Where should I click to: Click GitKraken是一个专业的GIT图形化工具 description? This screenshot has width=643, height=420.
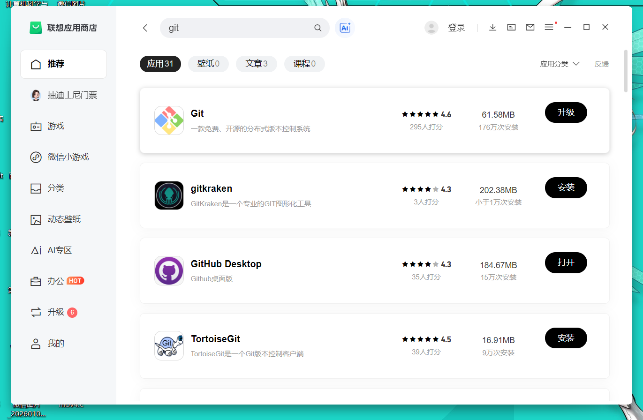pos(251,203)
